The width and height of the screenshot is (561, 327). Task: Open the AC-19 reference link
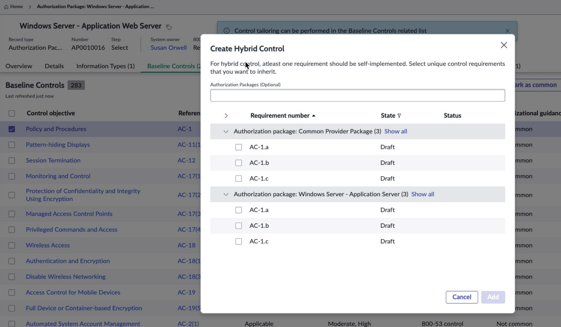186,292
